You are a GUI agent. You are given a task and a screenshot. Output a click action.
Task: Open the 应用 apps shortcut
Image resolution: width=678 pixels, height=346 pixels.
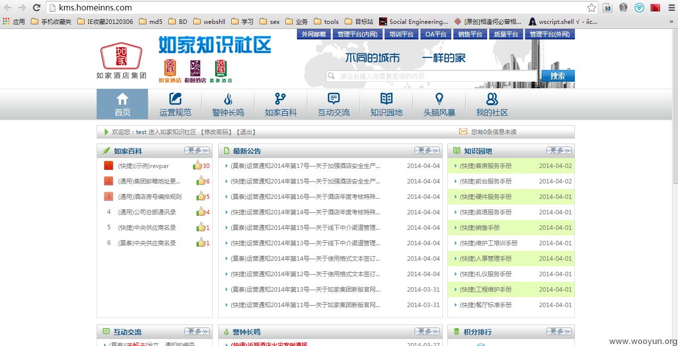tap(14, 21)
